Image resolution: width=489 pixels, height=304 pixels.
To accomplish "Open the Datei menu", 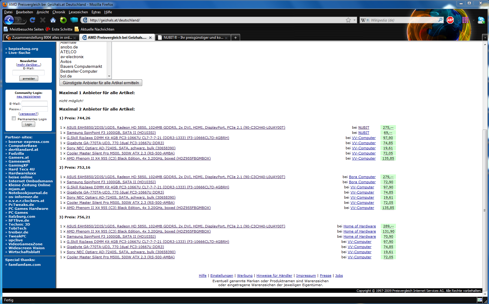I will coord(8,12).
